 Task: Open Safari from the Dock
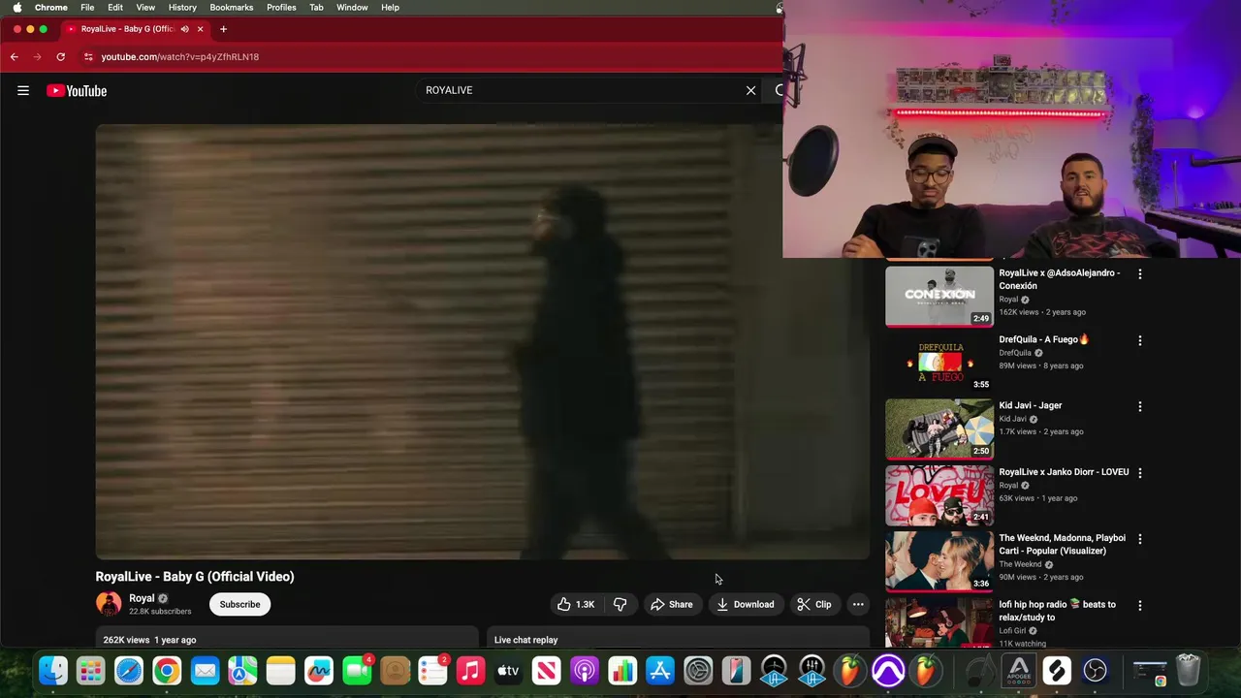point(129,670)
